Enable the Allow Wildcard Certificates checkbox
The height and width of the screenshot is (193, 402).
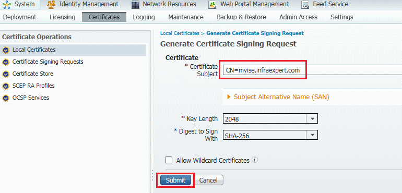pos(169,160)
